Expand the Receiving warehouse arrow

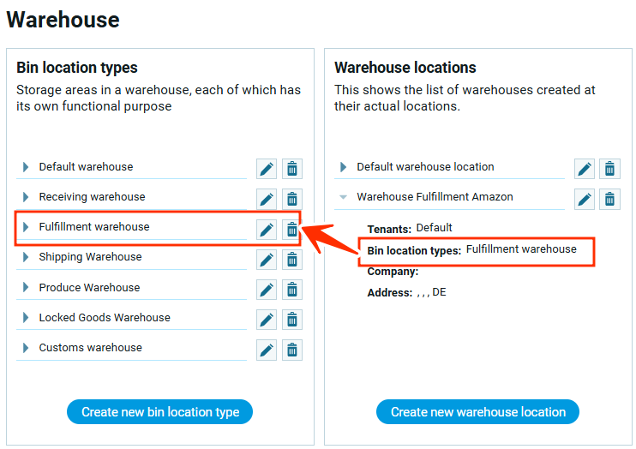click(26, 197)
